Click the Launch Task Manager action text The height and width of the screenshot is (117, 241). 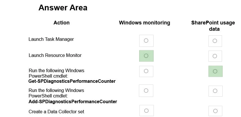point(51,39)
